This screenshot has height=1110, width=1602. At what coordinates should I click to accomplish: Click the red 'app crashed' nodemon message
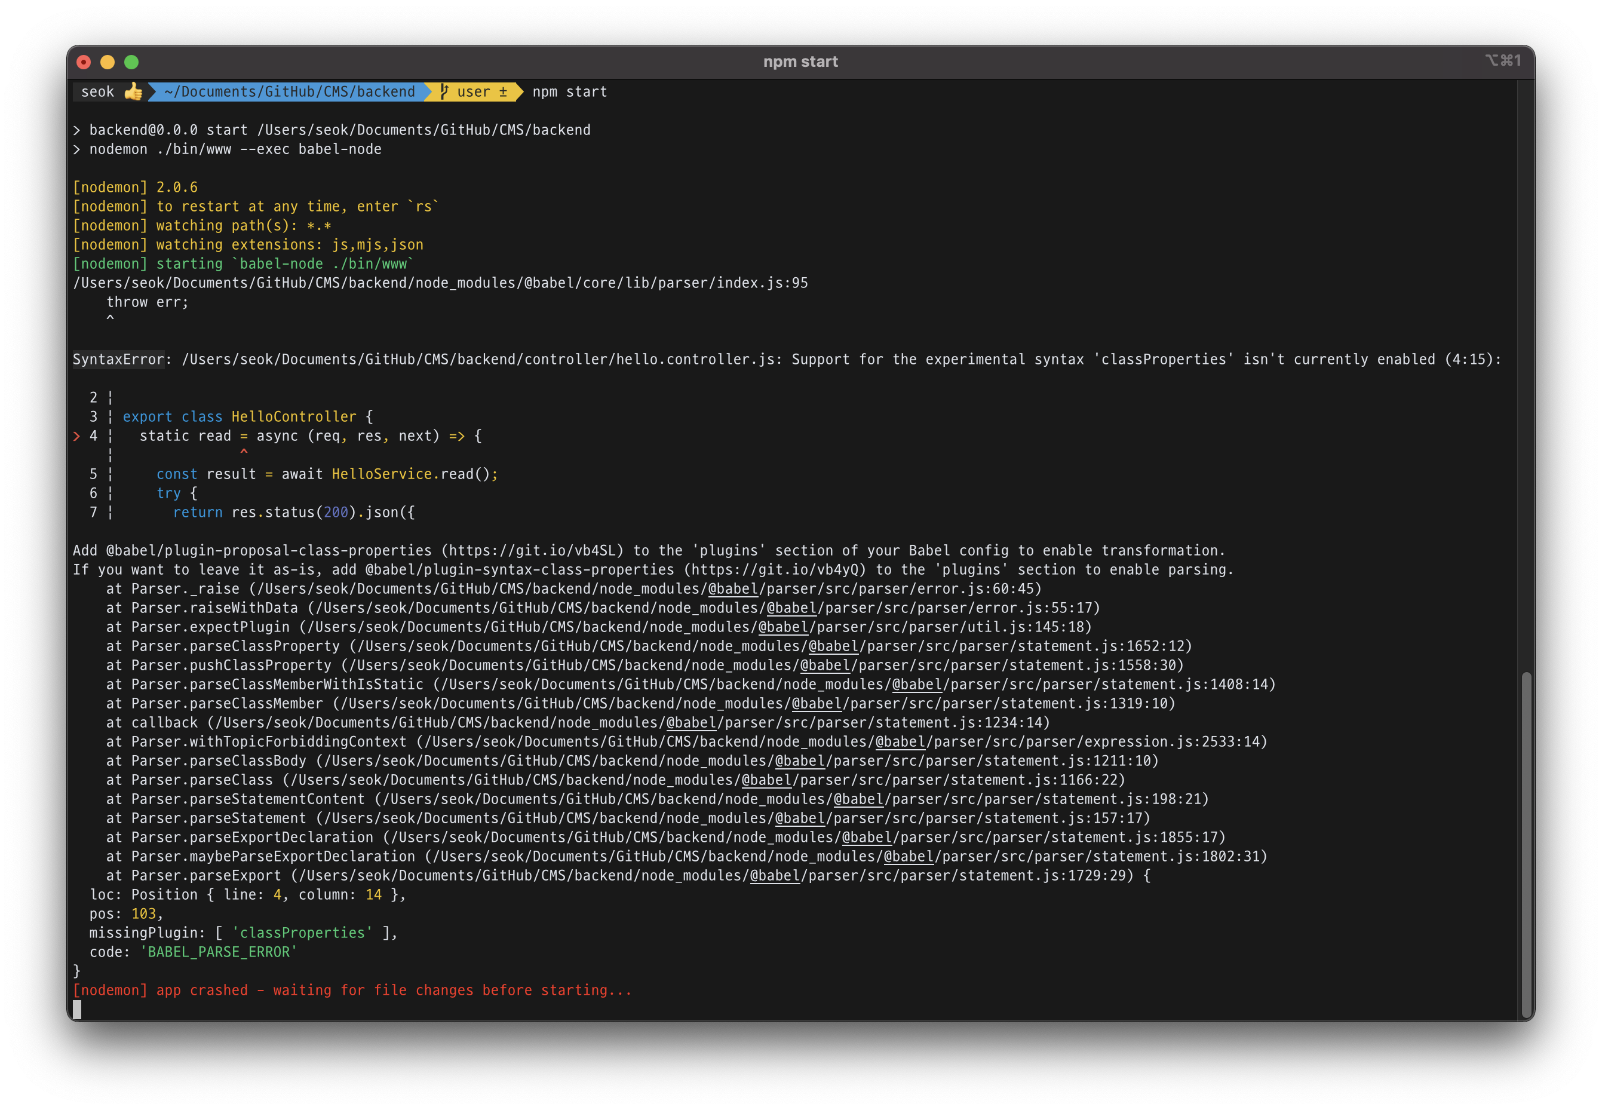[352, 990]
